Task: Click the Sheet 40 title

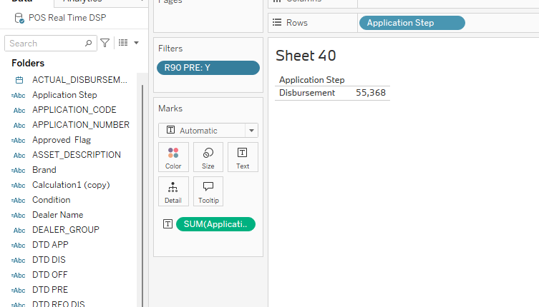Action: [306, 56]
